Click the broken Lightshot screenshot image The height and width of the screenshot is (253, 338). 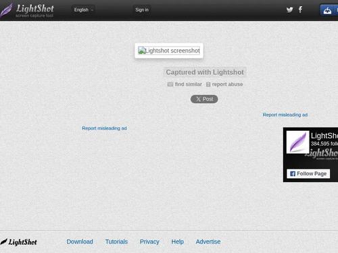point(169,51)
